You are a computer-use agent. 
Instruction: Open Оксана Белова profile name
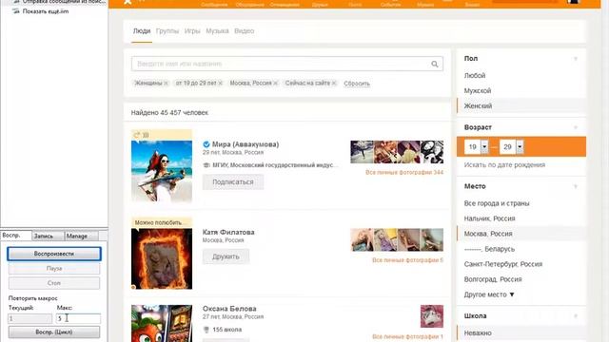click(x=229, y=309)
